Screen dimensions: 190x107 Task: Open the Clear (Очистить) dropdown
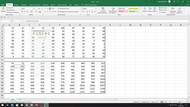point(163,12)
